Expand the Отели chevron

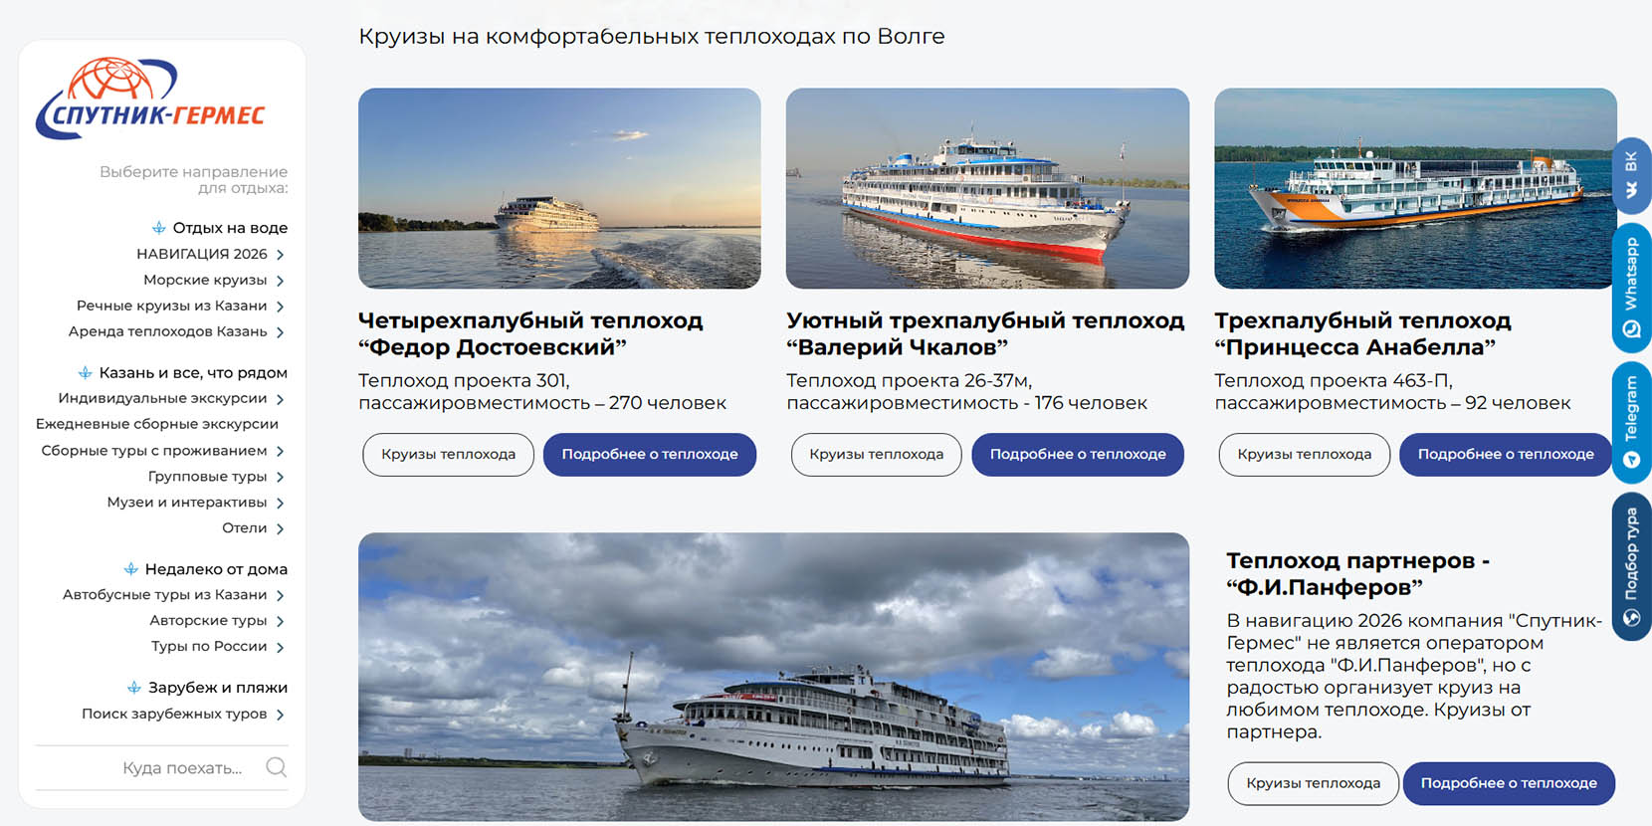click(x=281, y=529)
